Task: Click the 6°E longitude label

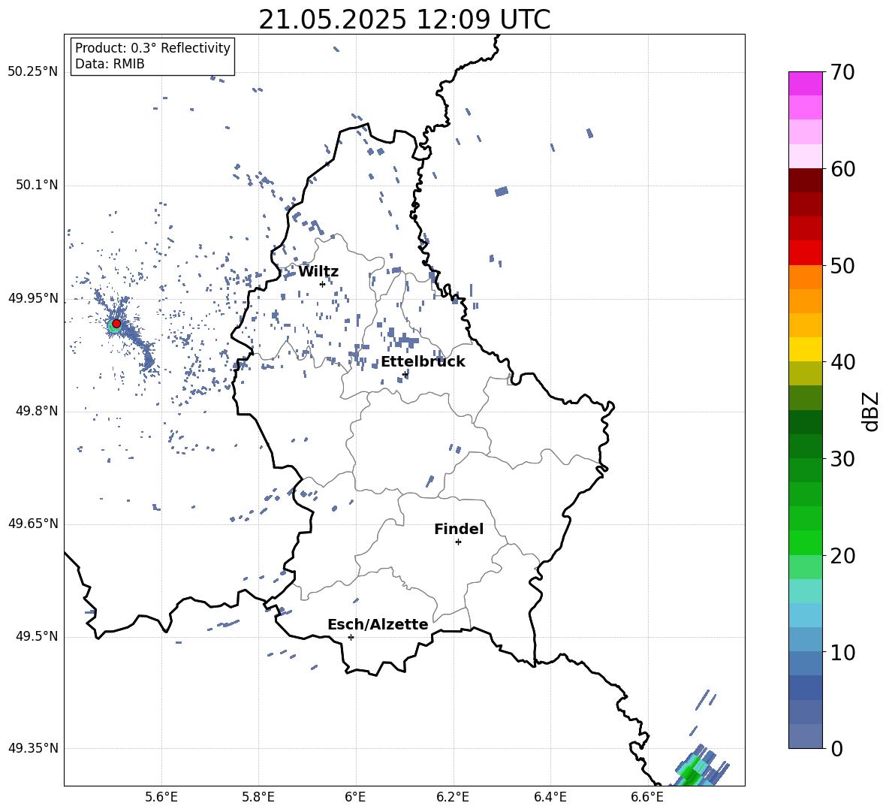Action: pyautogui.click(x=355, y=797)
